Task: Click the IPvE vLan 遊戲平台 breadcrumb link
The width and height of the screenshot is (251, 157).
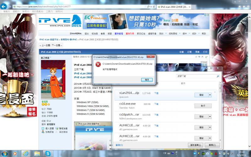Action: (49, 40)
